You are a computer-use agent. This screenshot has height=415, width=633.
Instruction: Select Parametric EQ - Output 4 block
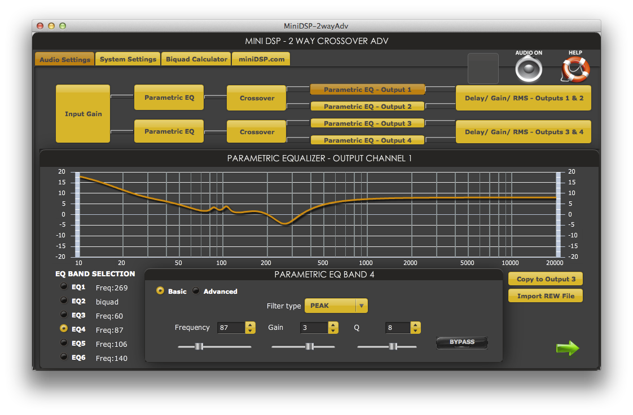tap(367, 140)
